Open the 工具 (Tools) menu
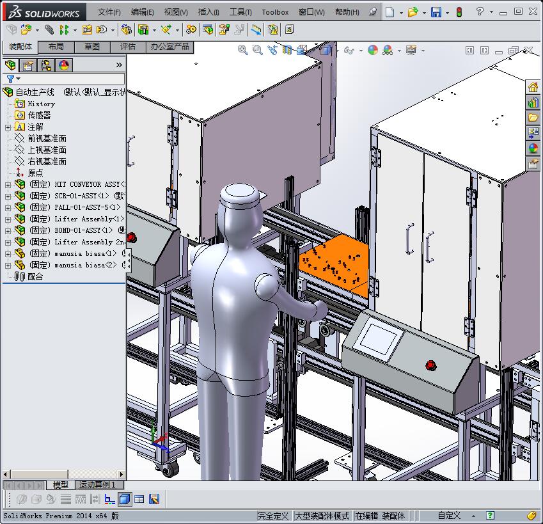This screenshot has width=543, height=524. point(240,12)
